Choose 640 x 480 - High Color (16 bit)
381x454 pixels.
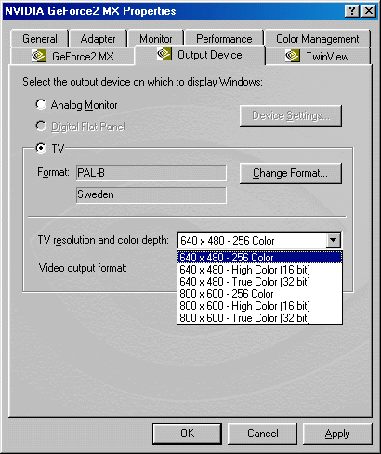point(260,270)
